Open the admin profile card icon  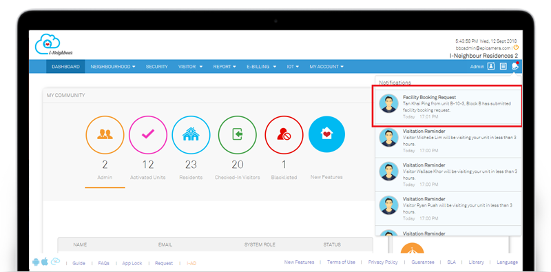(491, 66)
